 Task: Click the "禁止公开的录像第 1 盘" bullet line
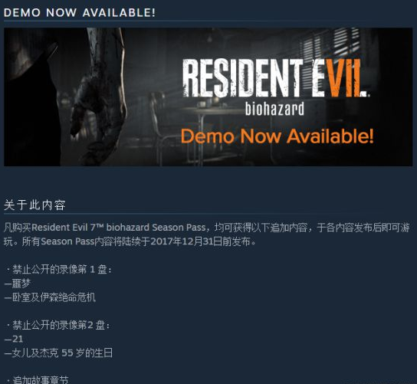coord(59,270)
